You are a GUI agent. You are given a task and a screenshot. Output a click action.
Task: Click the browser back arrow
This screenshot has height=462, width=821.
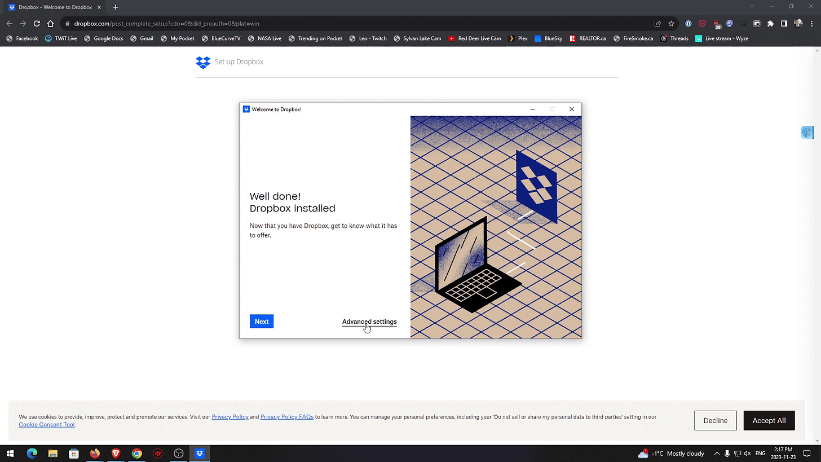click(x=9, y=24)
